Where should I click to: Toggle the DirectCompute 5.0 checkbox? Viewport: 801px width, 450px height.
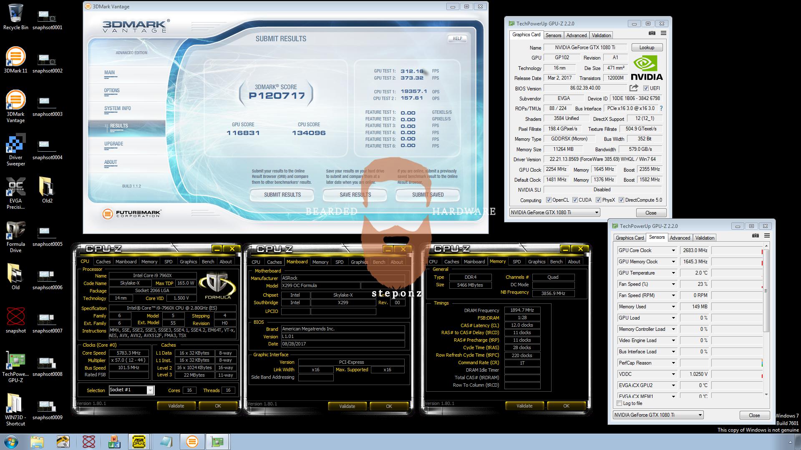[621, 200]
